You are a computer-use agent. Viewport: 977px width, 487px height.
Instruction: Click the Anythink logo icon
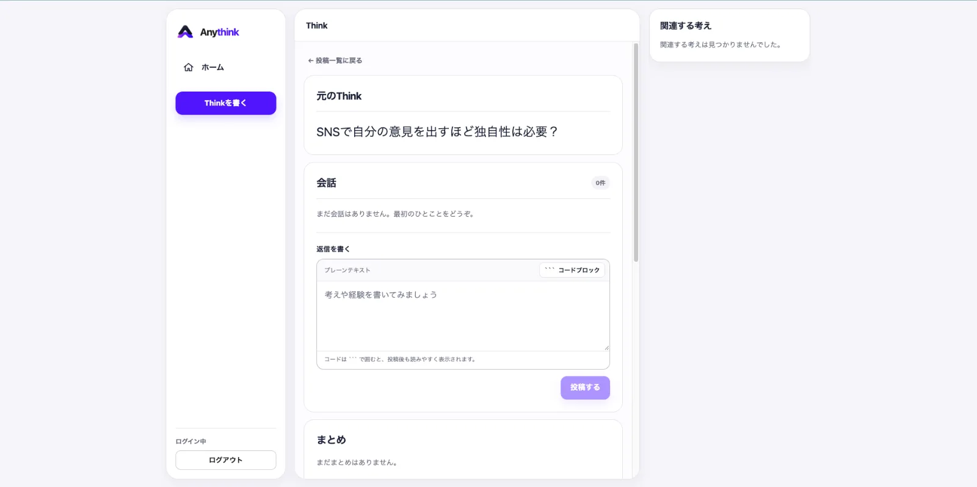[x=185, y=32]
